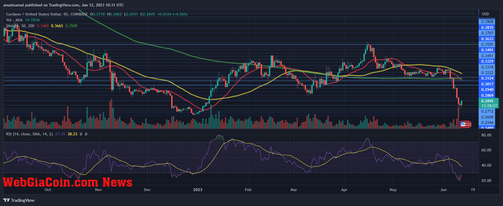This screenshot has height=206, width=503.
Task: Click the 0.3908 price level label
Action: [487, 22]
